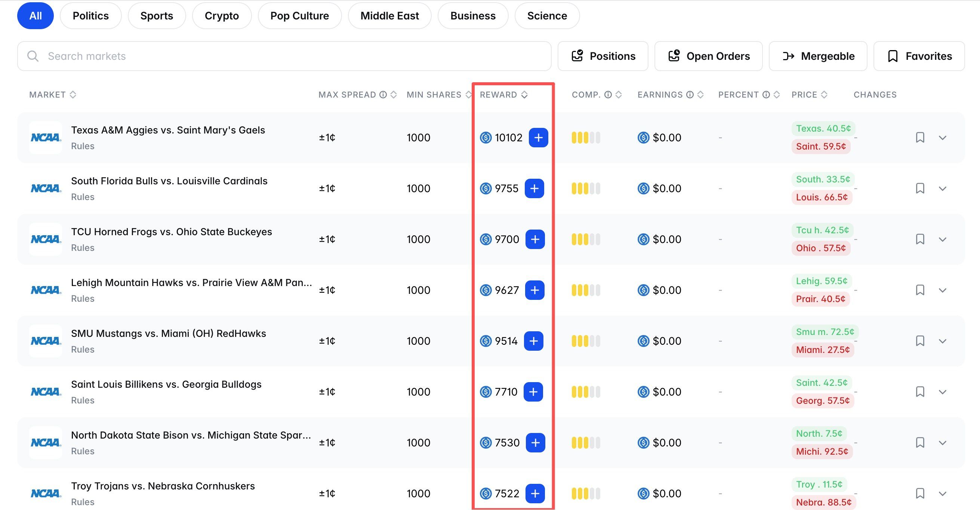Expand South Florida Bulls vs. Louisville row
The width and height of the screenshot is (980, 510).
coord(942,188)
